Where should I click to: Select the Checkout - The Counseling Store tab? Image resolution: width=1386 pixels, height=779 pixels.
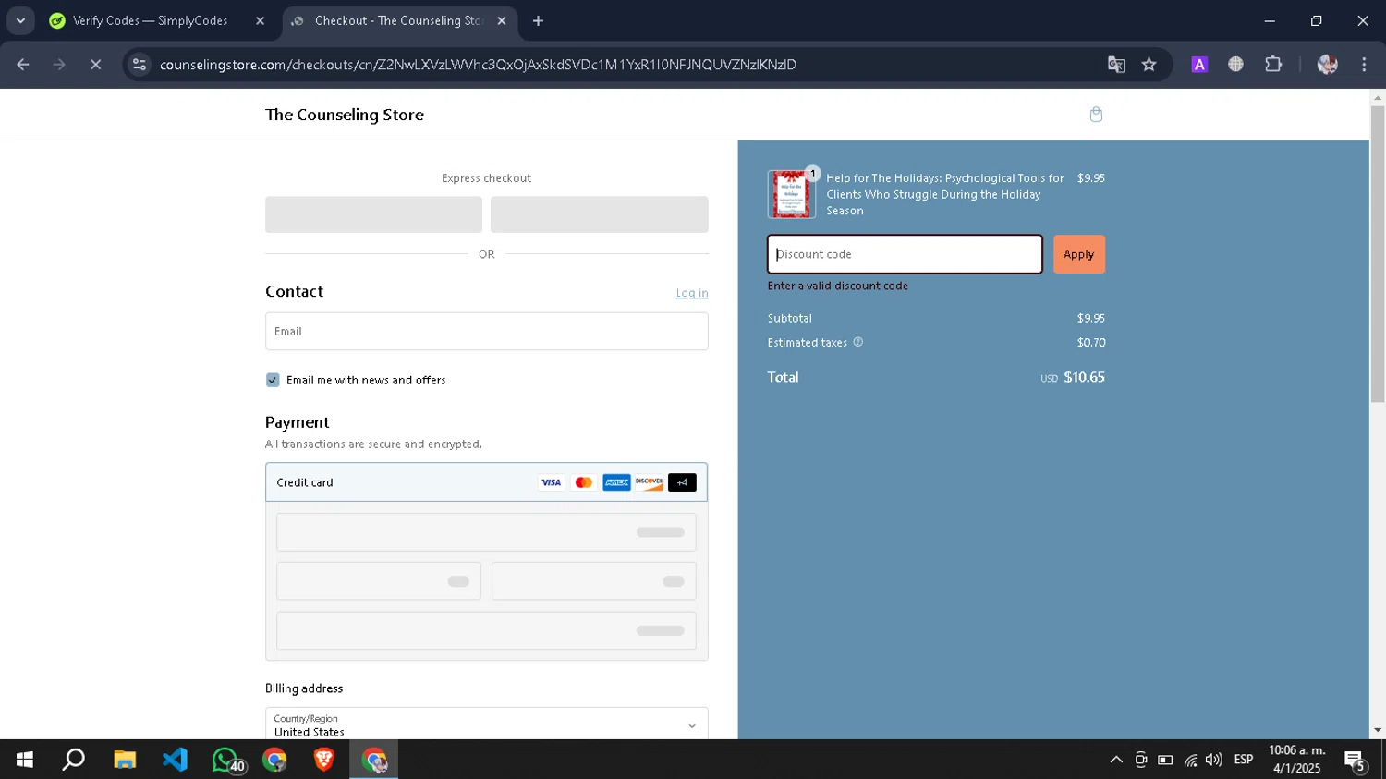tap(399, 20)
